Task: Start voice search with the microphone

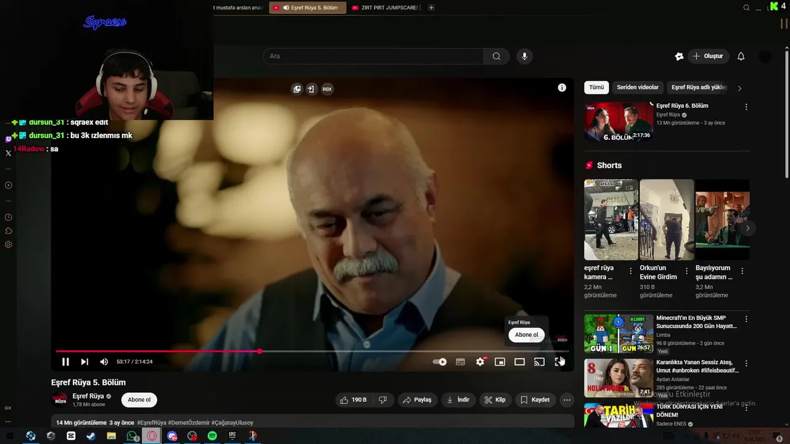Action: point(525,56)
